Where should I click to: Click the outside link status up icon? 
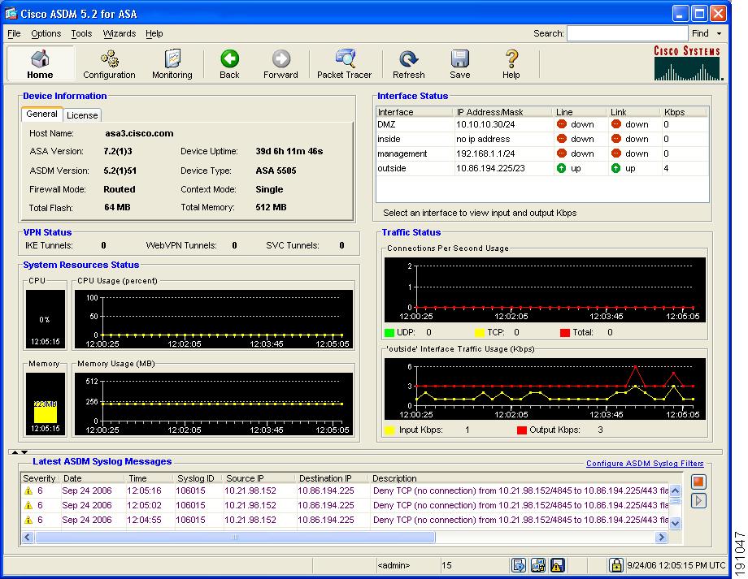(x=615, y=168)
